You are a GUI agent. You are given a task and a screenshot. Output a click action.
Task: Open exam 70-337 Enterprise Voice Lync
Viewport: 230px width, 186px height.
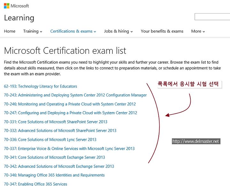69,148
